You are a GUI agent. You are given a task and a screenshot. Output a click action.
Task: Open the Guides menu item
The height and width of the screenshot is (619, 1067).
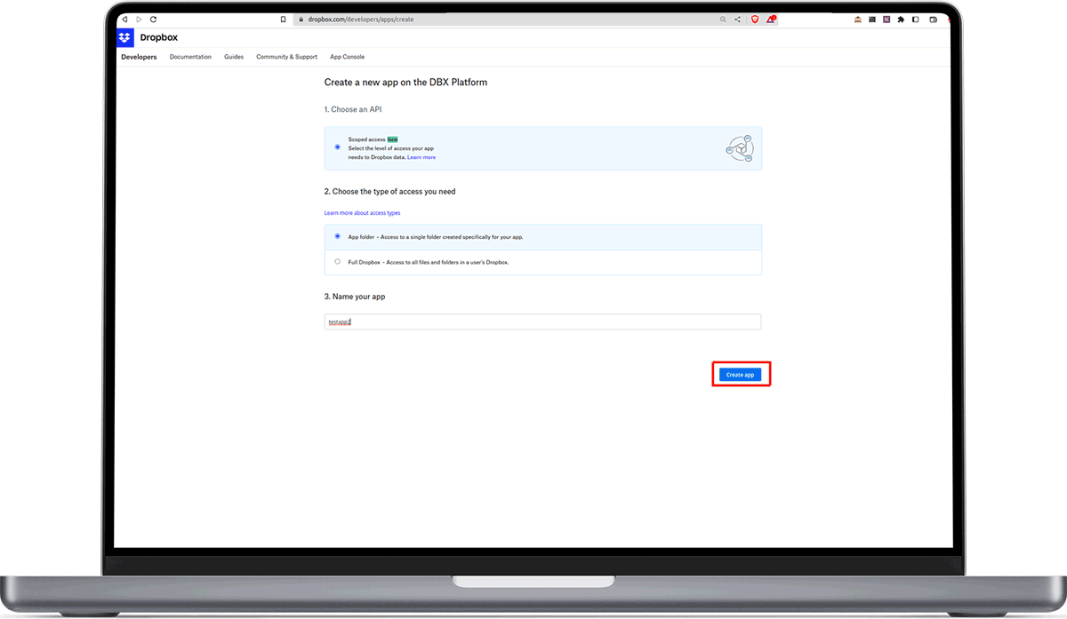click(234, 57)
